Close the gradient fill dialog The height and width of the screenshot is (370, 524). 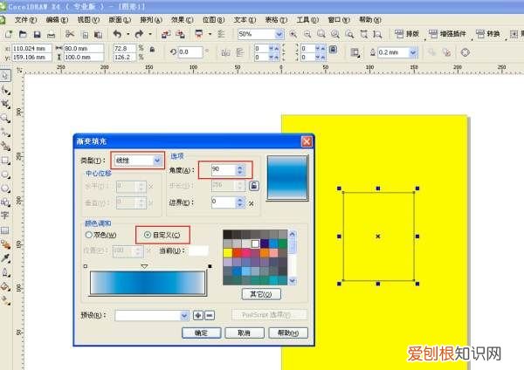coord(307,141)
